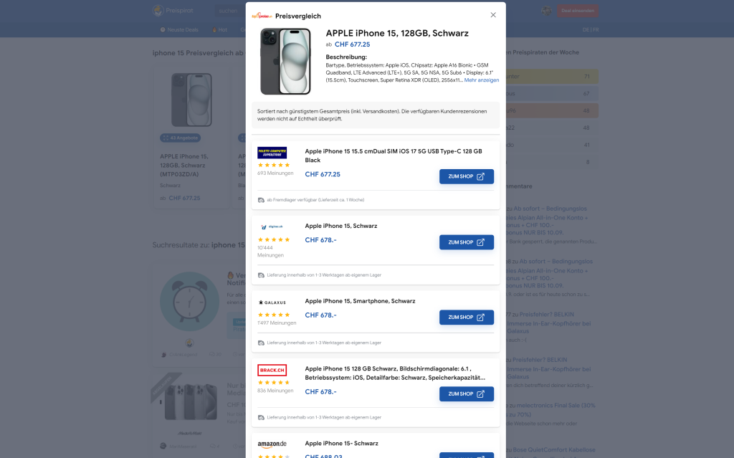Click the delivery truck icon in Foletti offer

tap(262, 200)
